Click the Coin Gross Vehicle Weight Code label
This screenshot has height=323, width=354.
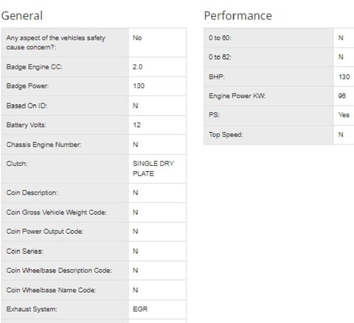(x=56, y=212)
